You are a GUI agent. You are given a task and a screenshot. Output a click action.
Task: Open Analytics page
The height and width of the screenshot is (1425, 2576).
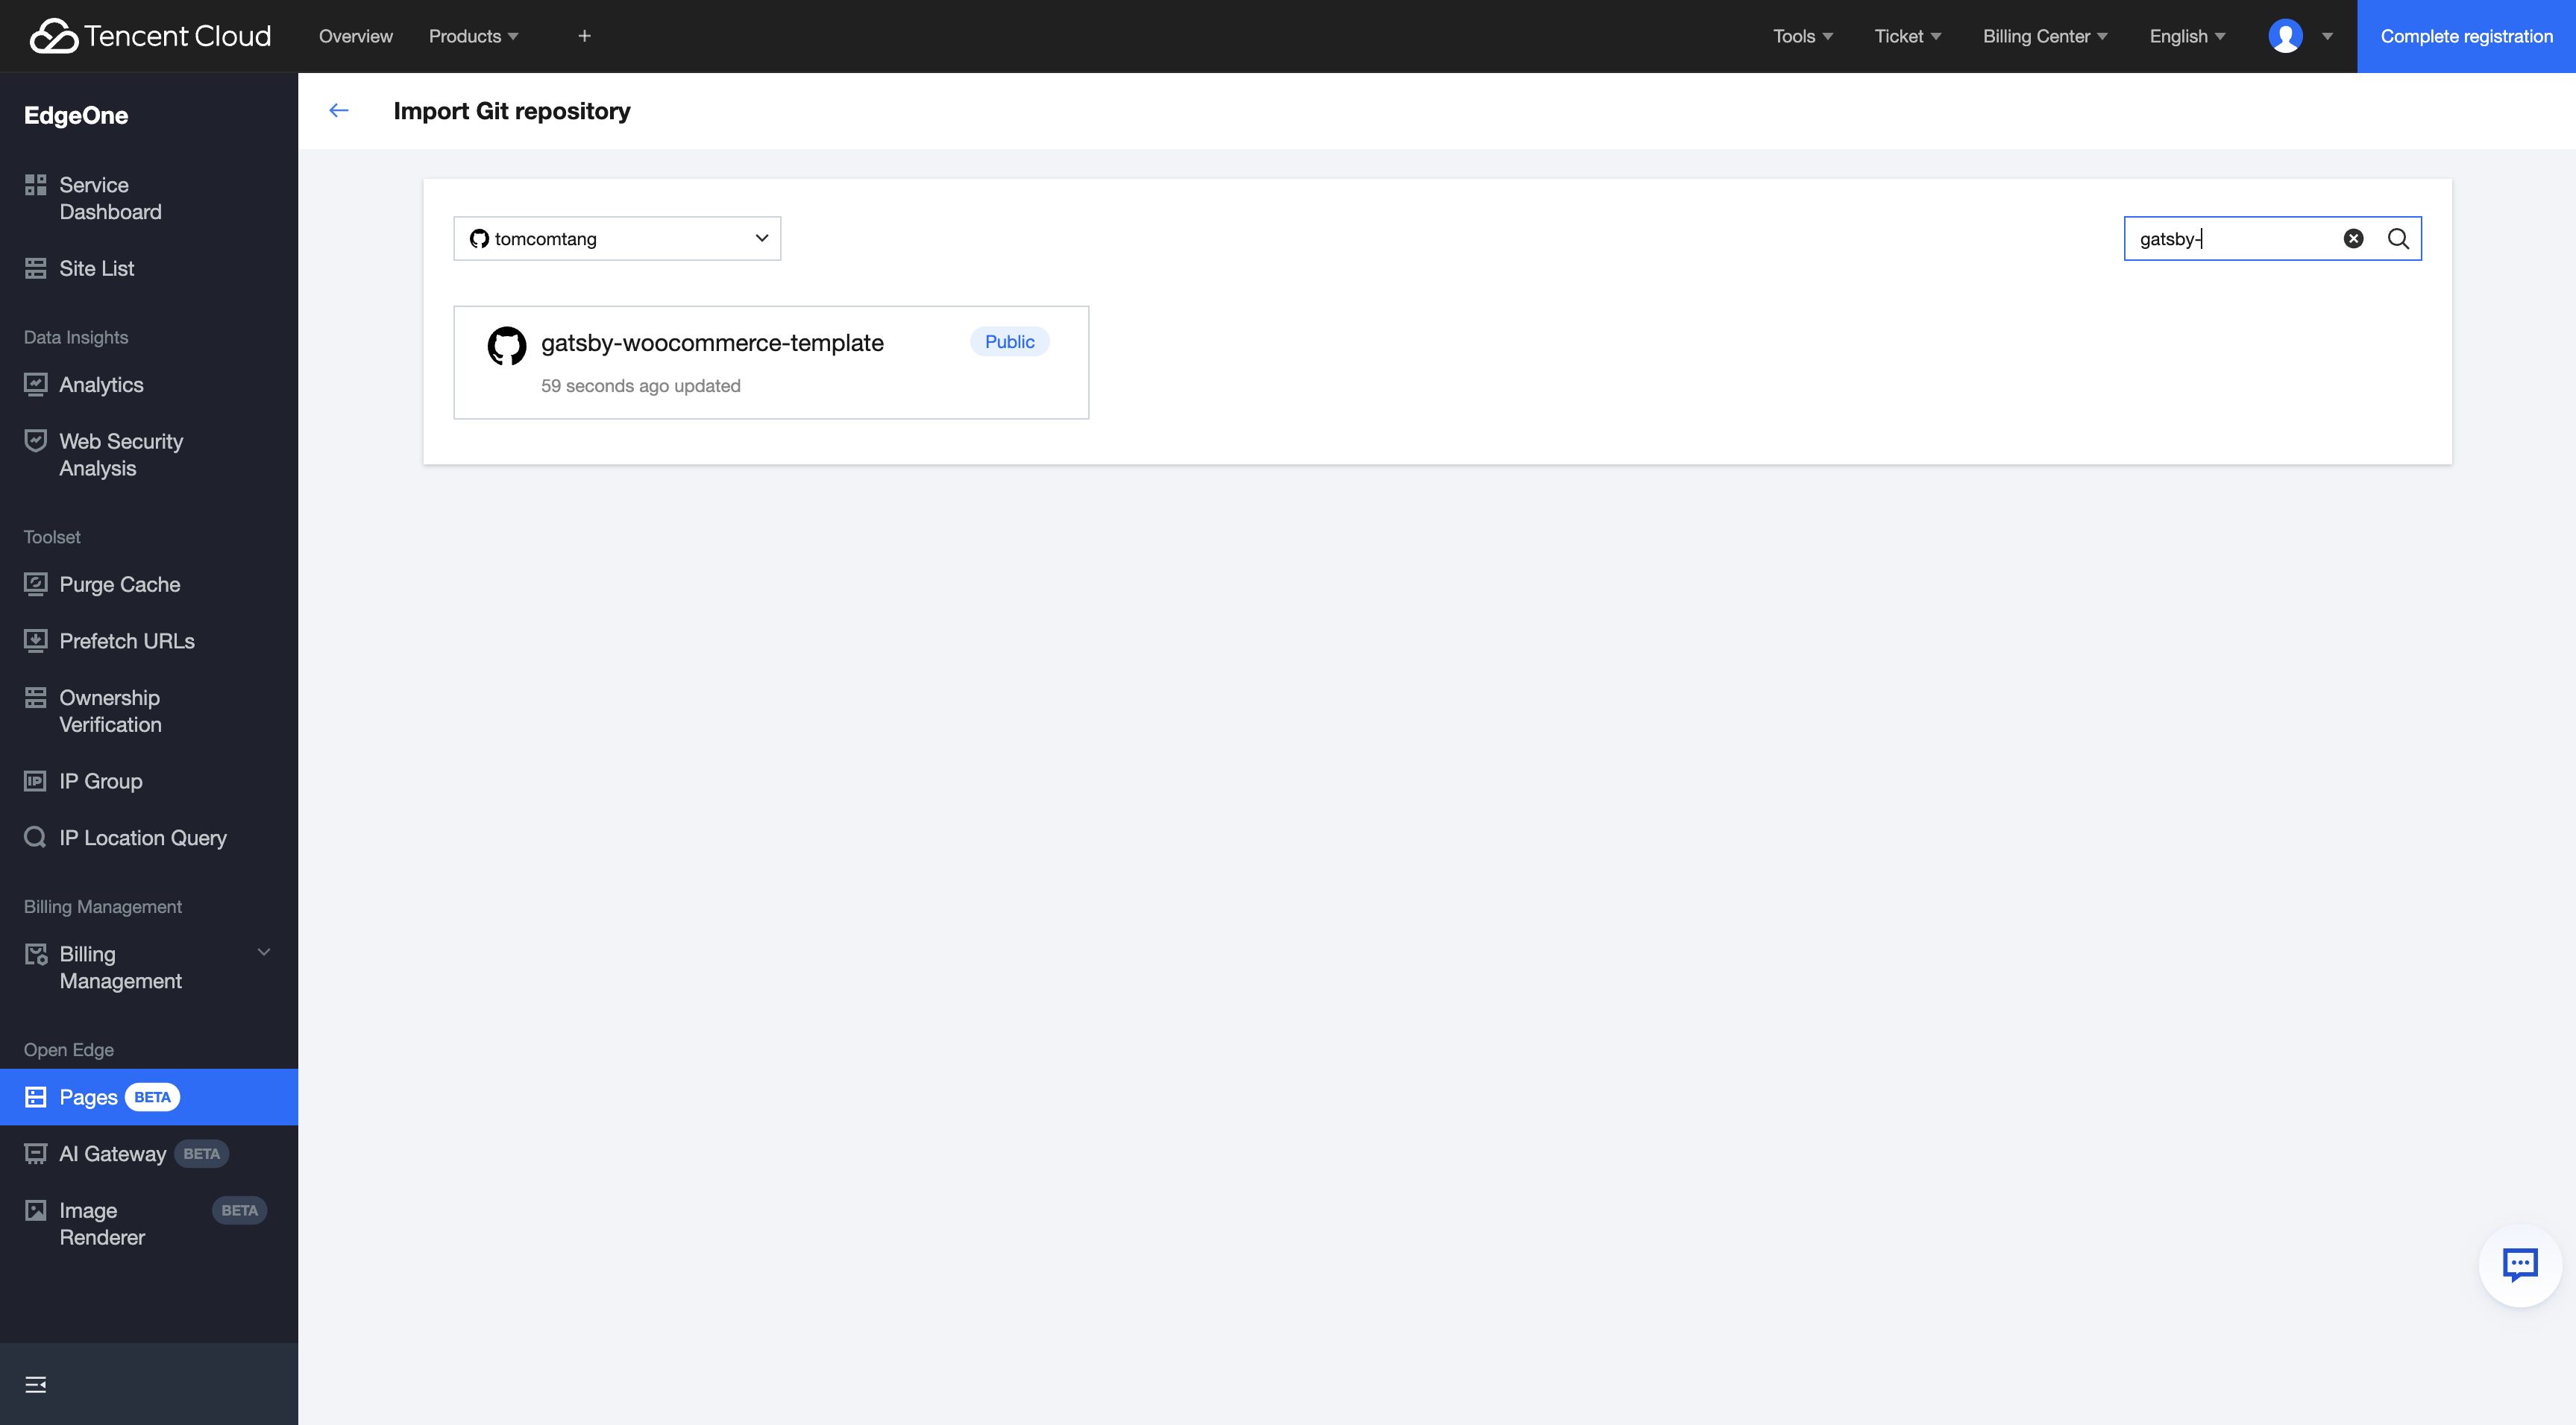pos(149,385)
